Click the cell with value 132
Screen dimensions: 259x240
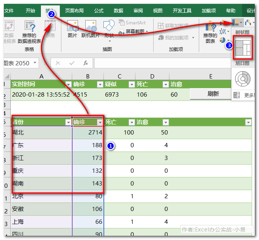tap(88, 171)
